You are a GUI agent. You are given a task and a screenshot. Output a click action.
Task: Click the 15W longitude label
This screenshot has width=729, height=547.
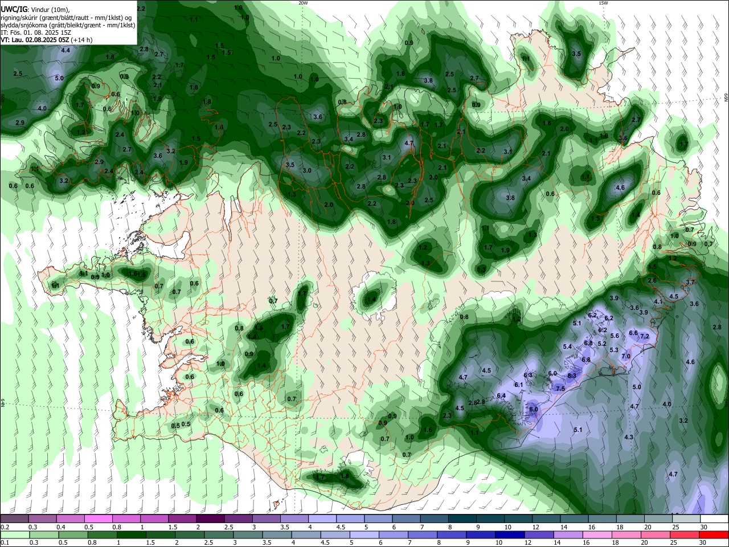click(x=603, y=3)
